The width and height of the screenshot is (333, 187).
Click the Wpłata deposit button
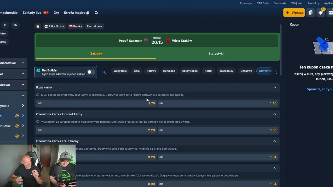coord(294,12)
